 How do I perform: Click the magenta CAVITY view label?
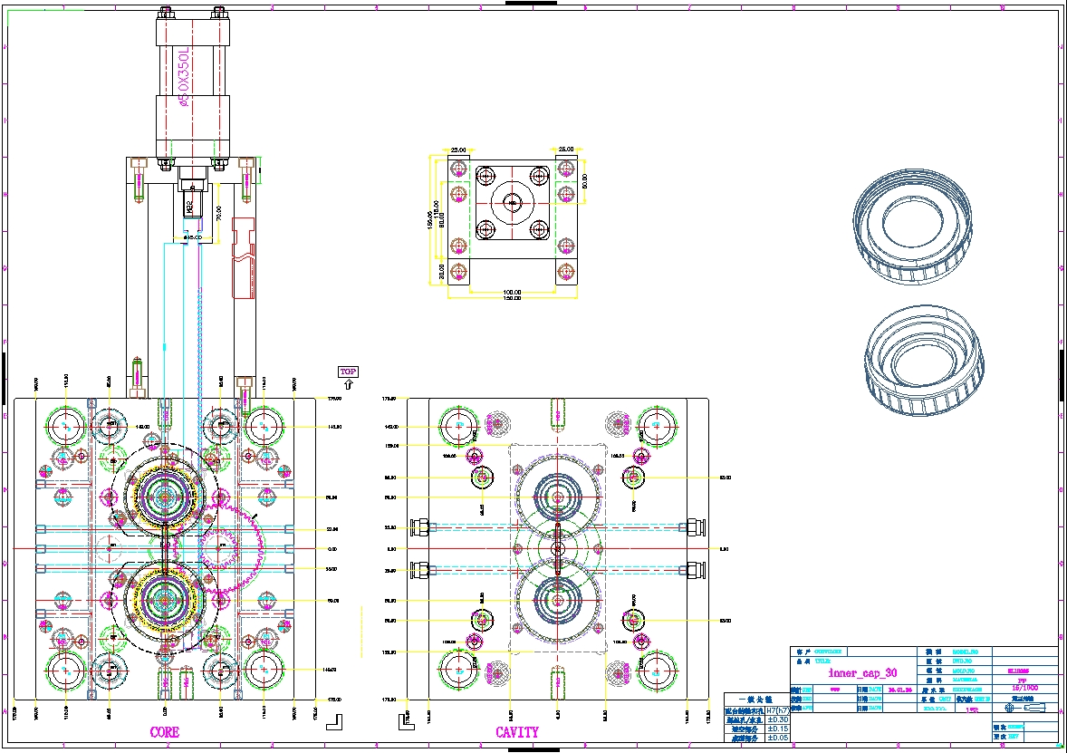[517, 732]
